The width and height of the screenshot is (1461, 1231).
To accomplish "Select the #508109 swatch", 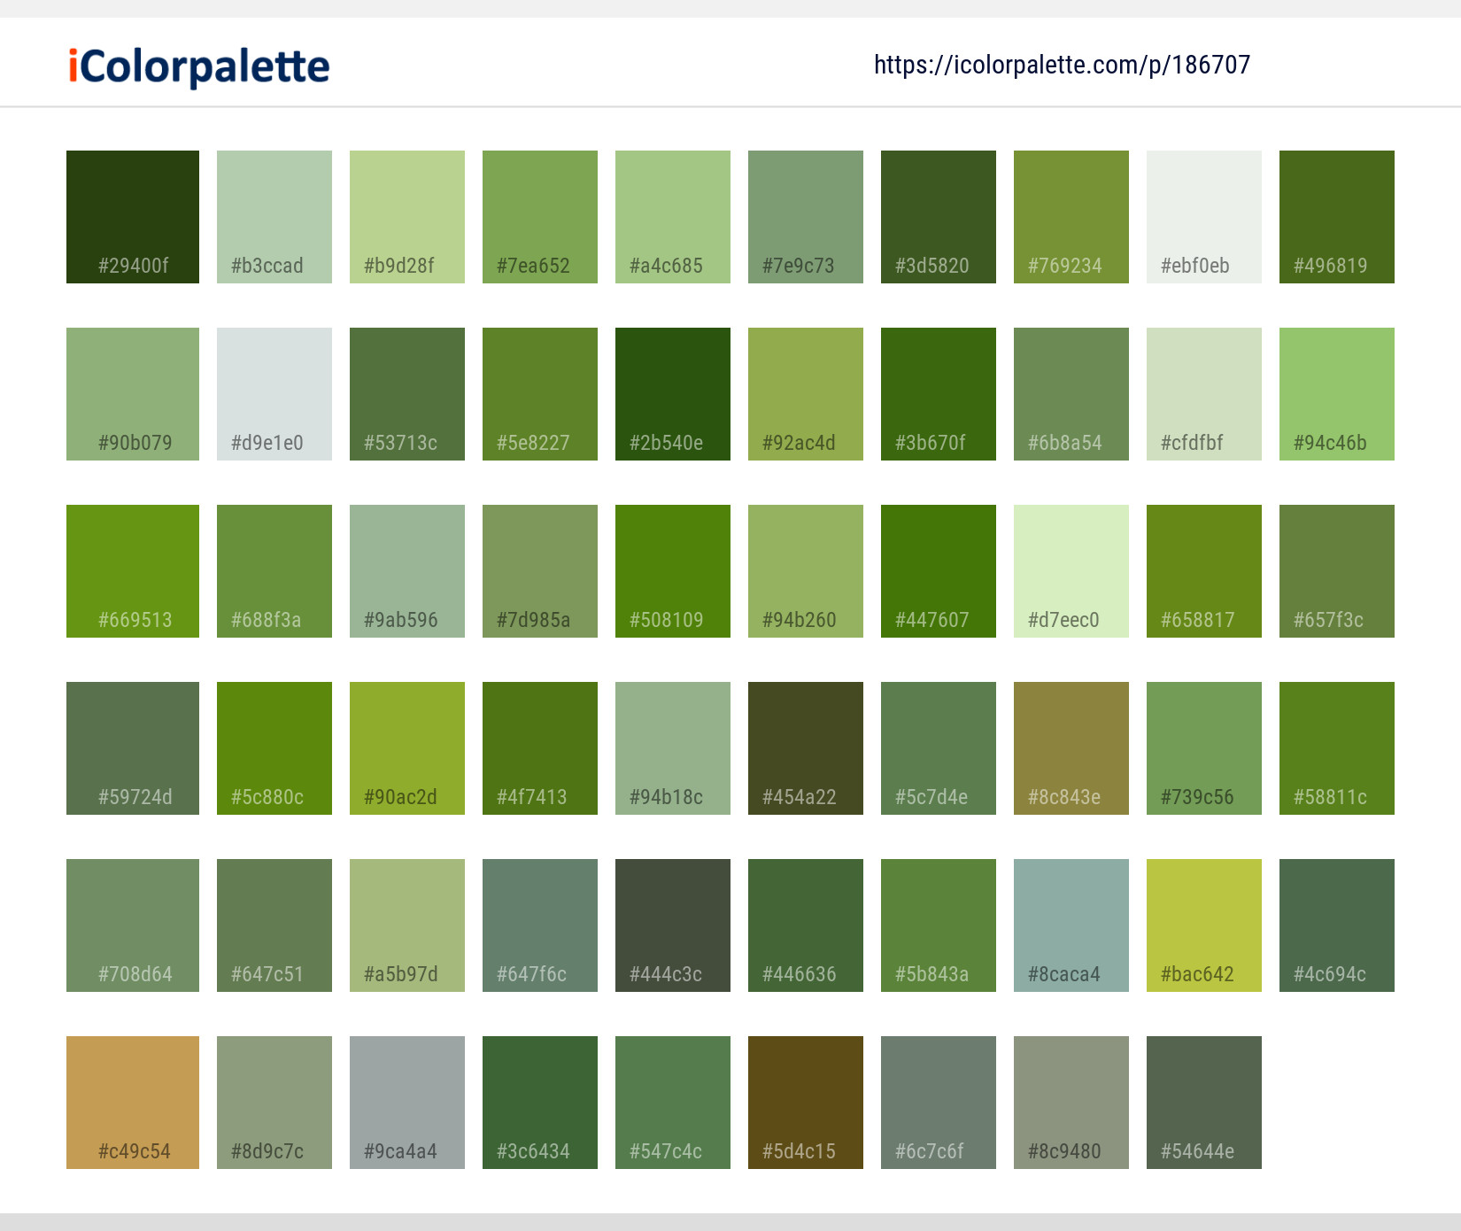I will 673,571.
